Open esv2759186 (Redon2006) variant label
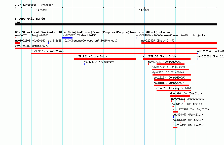The height and width of the screenshot is (145, 224). [159, 56]
